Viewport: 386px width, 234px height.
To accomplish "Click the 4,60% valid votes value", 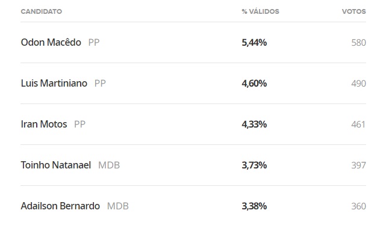I will coord(254,84).
